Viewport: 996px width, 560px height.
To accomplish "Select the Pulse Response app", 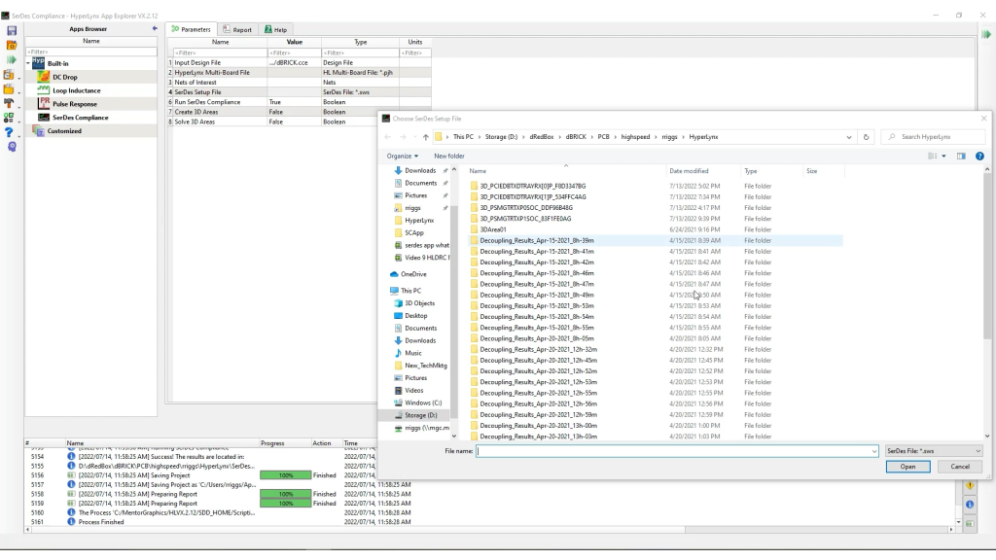I will click(x=74, y=104).
